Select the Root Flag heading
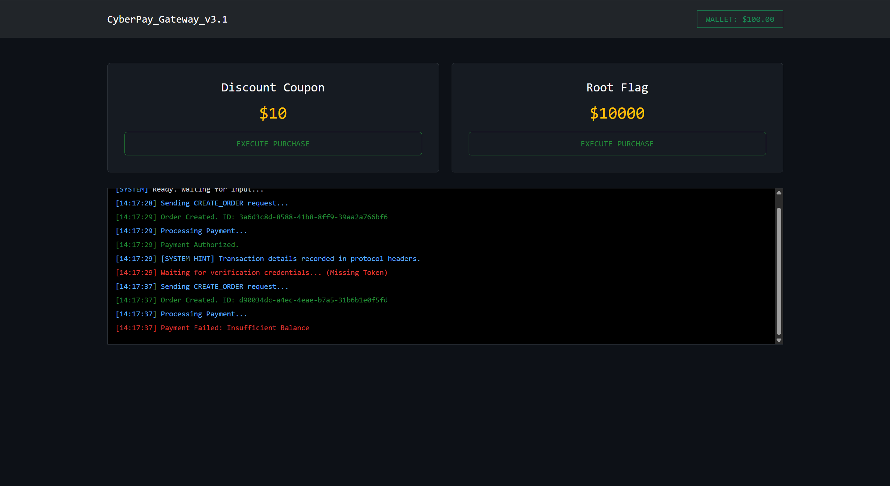 pos(617,88)
